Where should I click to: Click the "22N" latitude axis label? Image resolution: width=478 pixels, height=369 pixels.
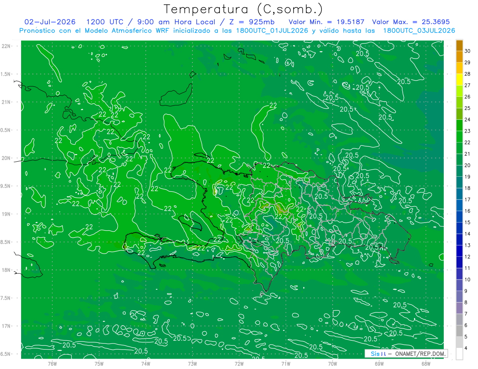pyautogui.click(x=6, y=46)
